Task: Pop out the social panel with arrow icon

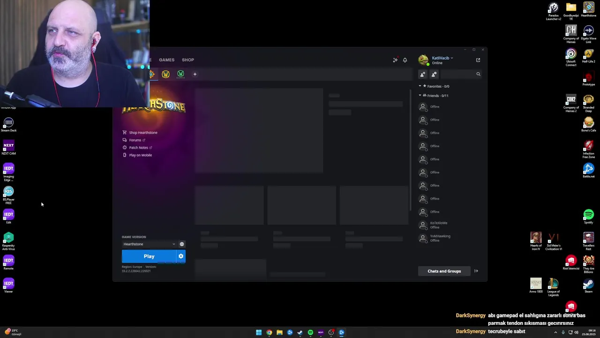Action: (478, 60)
